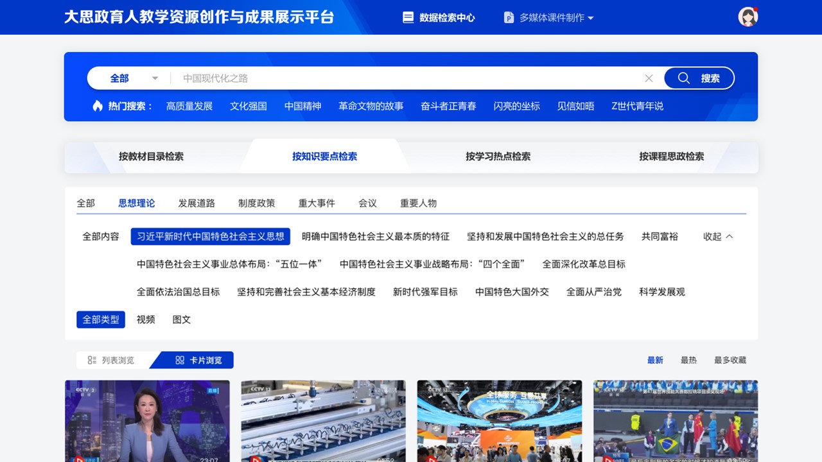822x462 pixels.
Task: Collapse the topic list with 收起
Action: 718,236
